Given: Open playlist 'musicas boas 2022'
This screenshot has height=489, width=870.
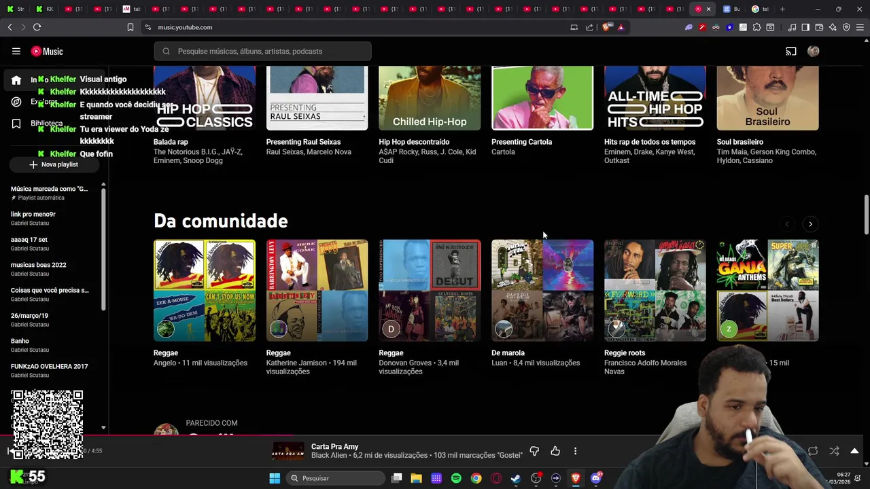Looking at the screenshot, I should (x=51, y=269).
